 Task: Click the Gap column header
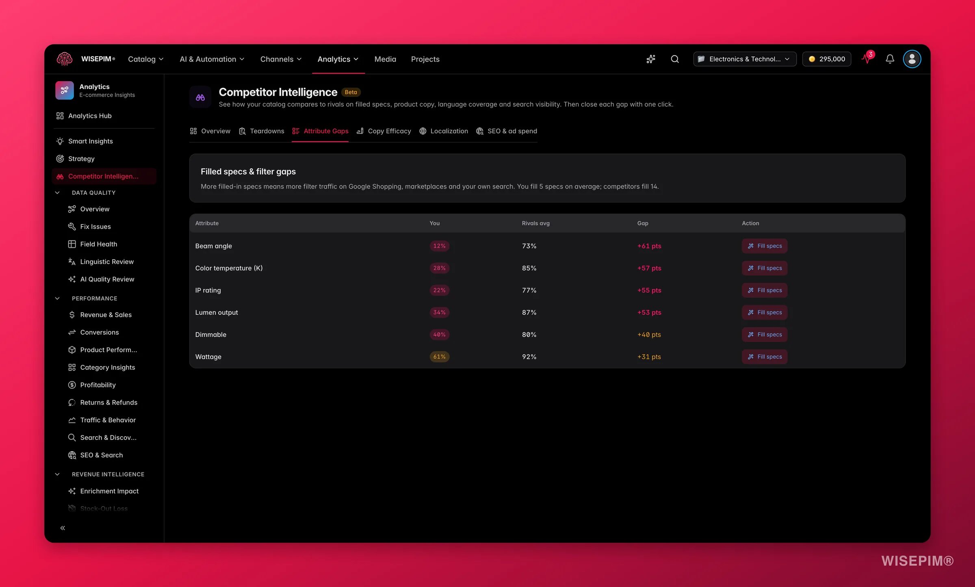[x=643, y=223]
